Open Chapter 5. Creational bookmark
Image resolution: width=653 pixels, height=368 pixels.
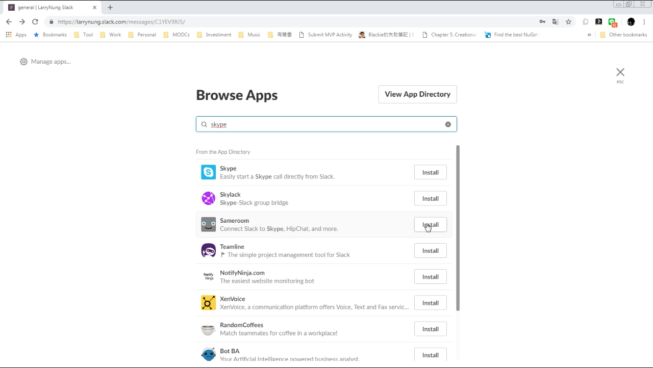[x=449, y=35]
